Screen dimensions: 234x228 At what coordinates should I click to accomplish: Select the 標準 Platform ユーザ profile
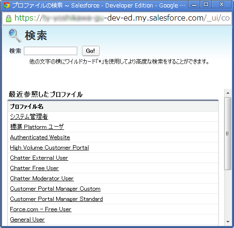pos(37,127)
